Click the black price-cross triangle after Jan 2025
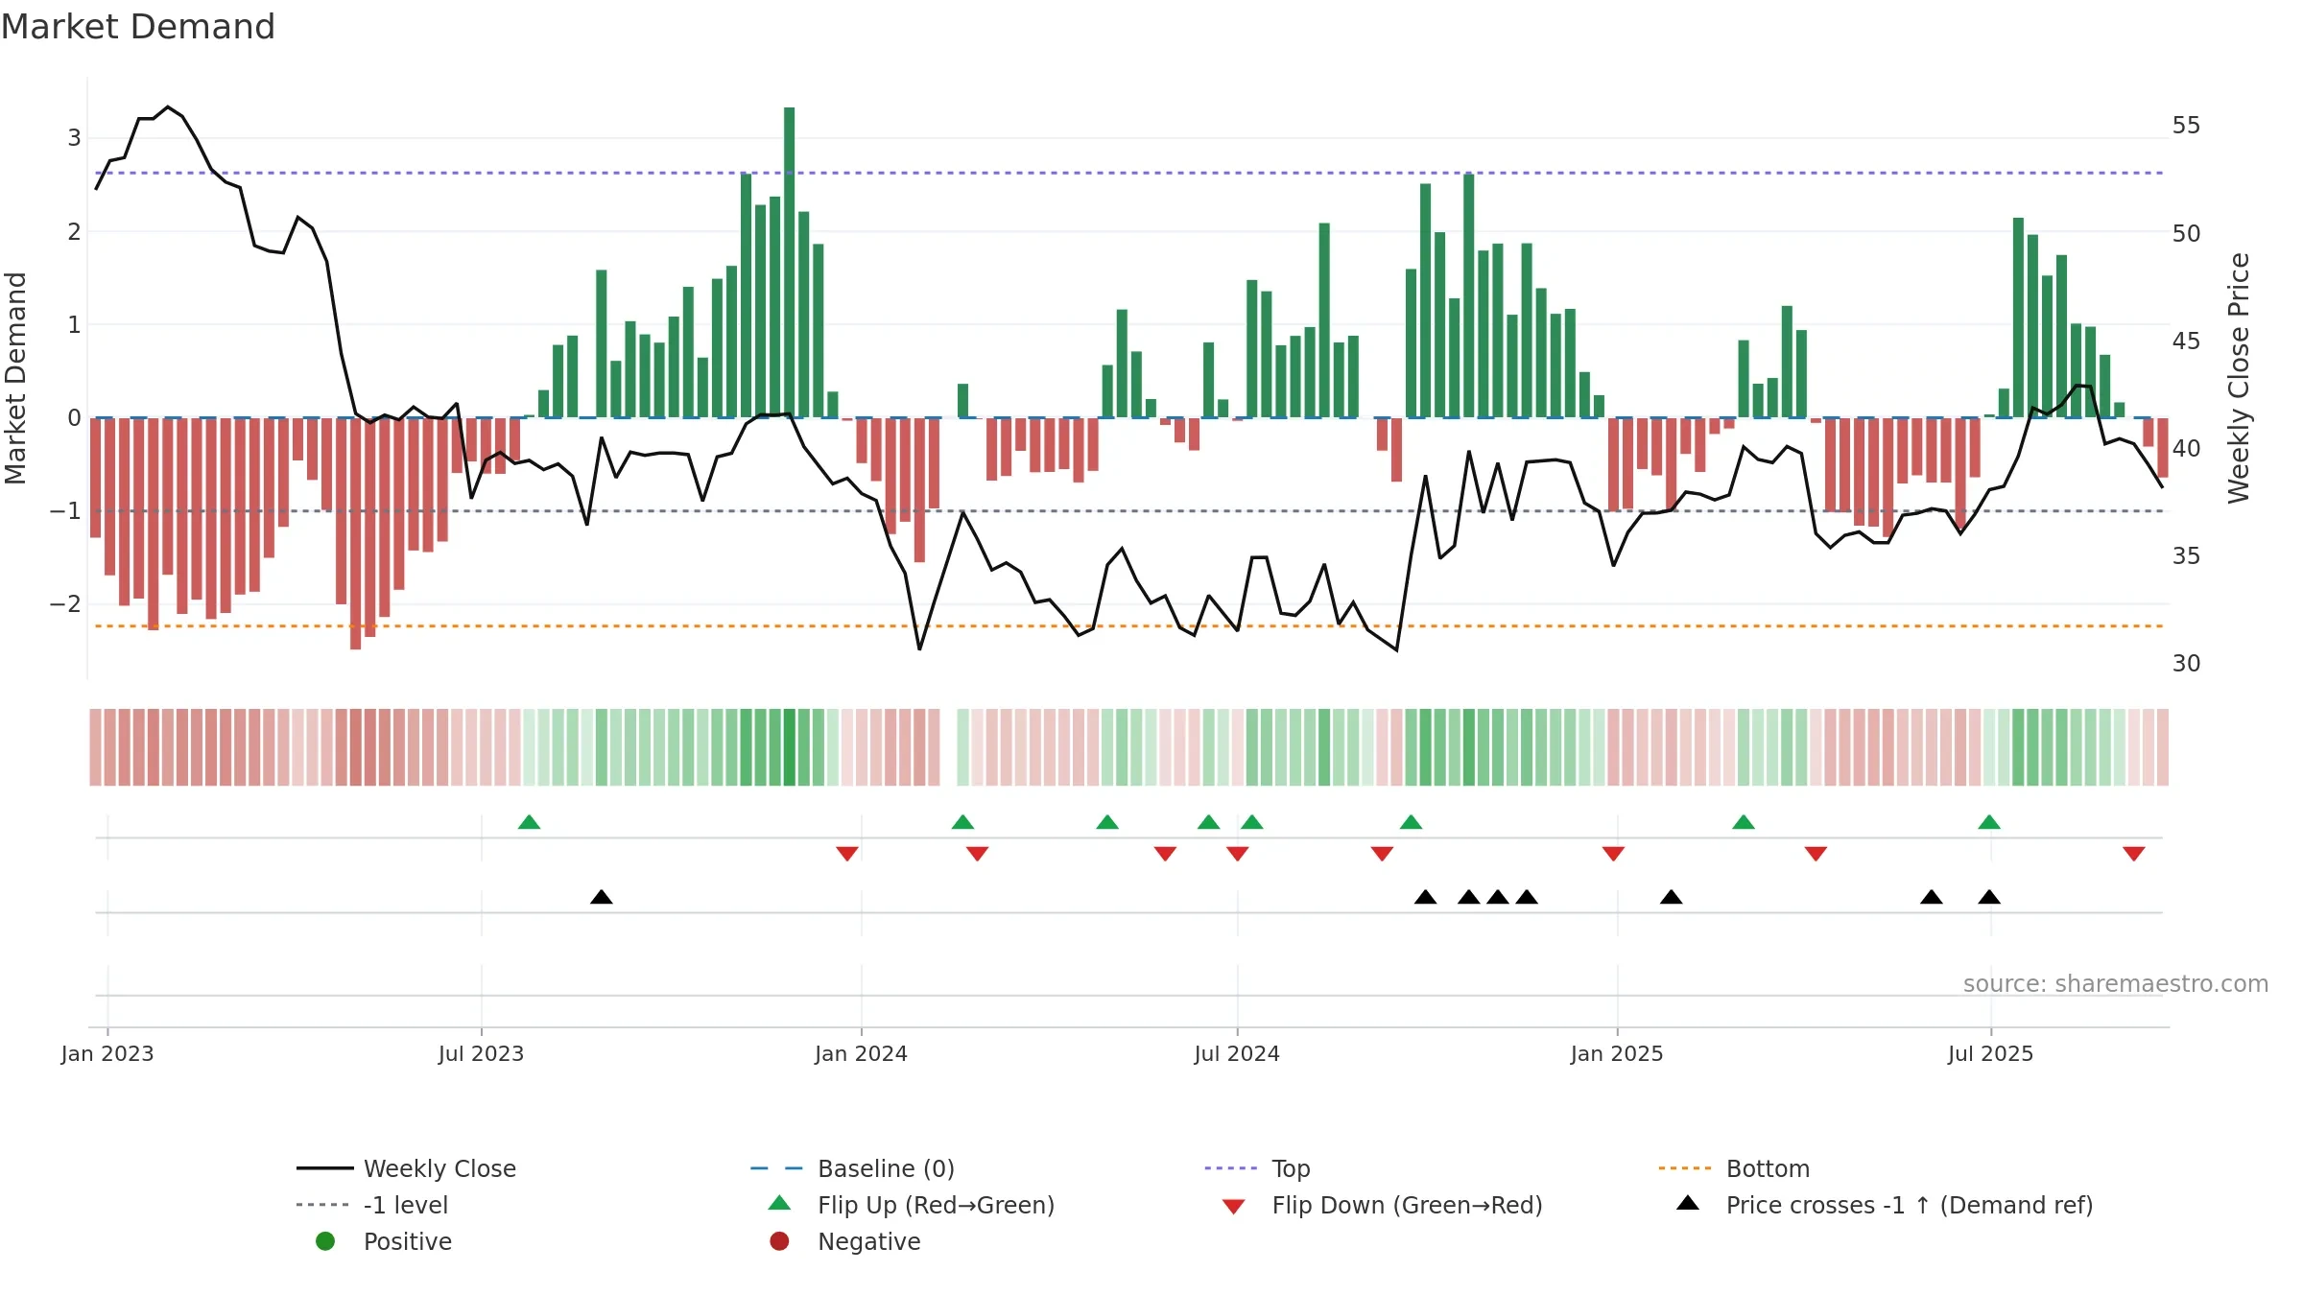2303x1295 pixels. [x=1672, y=897]
